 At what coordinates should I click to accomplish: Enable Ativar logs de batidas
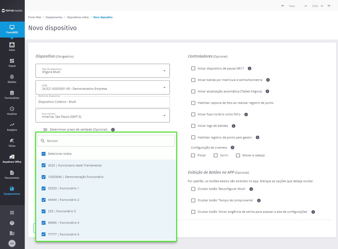(x=193, y=126)
